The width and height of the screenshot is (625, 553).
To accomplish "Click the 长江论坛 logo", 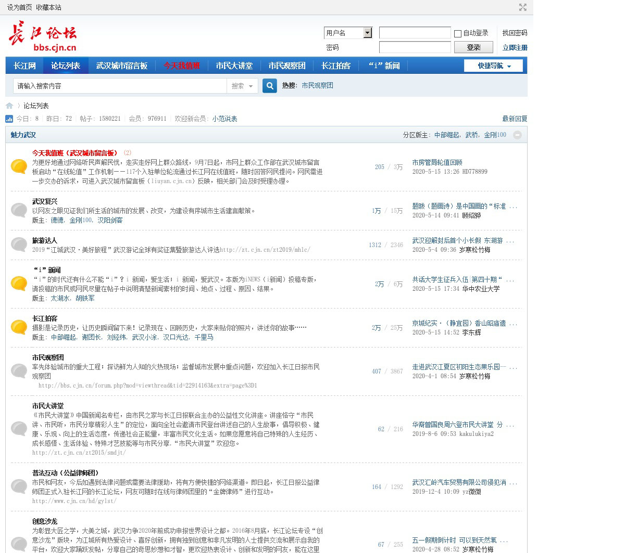I will click(43, 36).
